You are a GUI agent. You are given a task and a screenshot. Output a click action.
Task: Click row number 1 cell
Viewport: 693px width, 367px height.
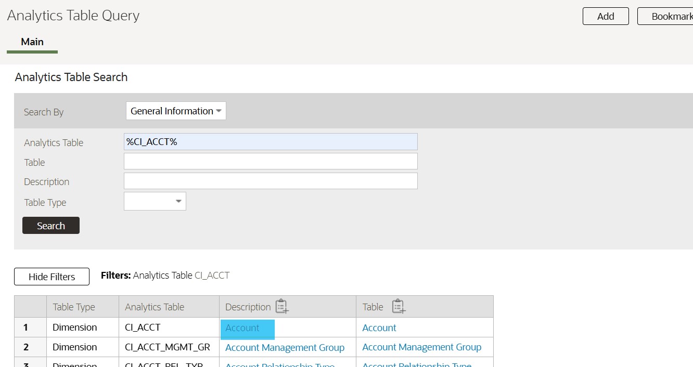pos(30,327)
